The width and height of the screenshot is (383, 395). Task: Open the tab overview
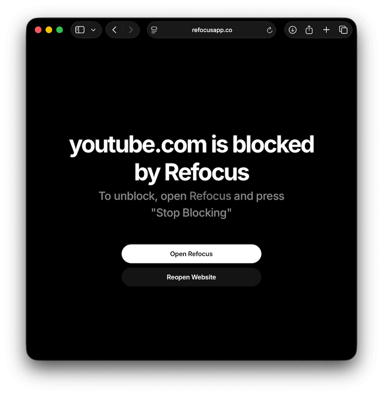coord(343,30)
